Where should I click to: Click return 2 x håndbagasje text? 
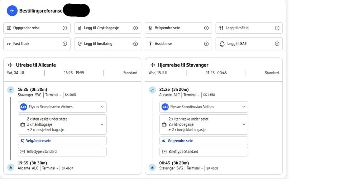181,124
